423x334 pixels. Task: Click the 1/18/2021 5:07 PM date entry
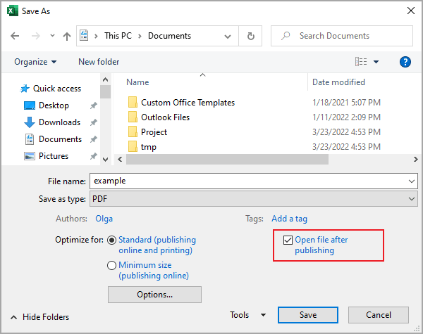346,103
